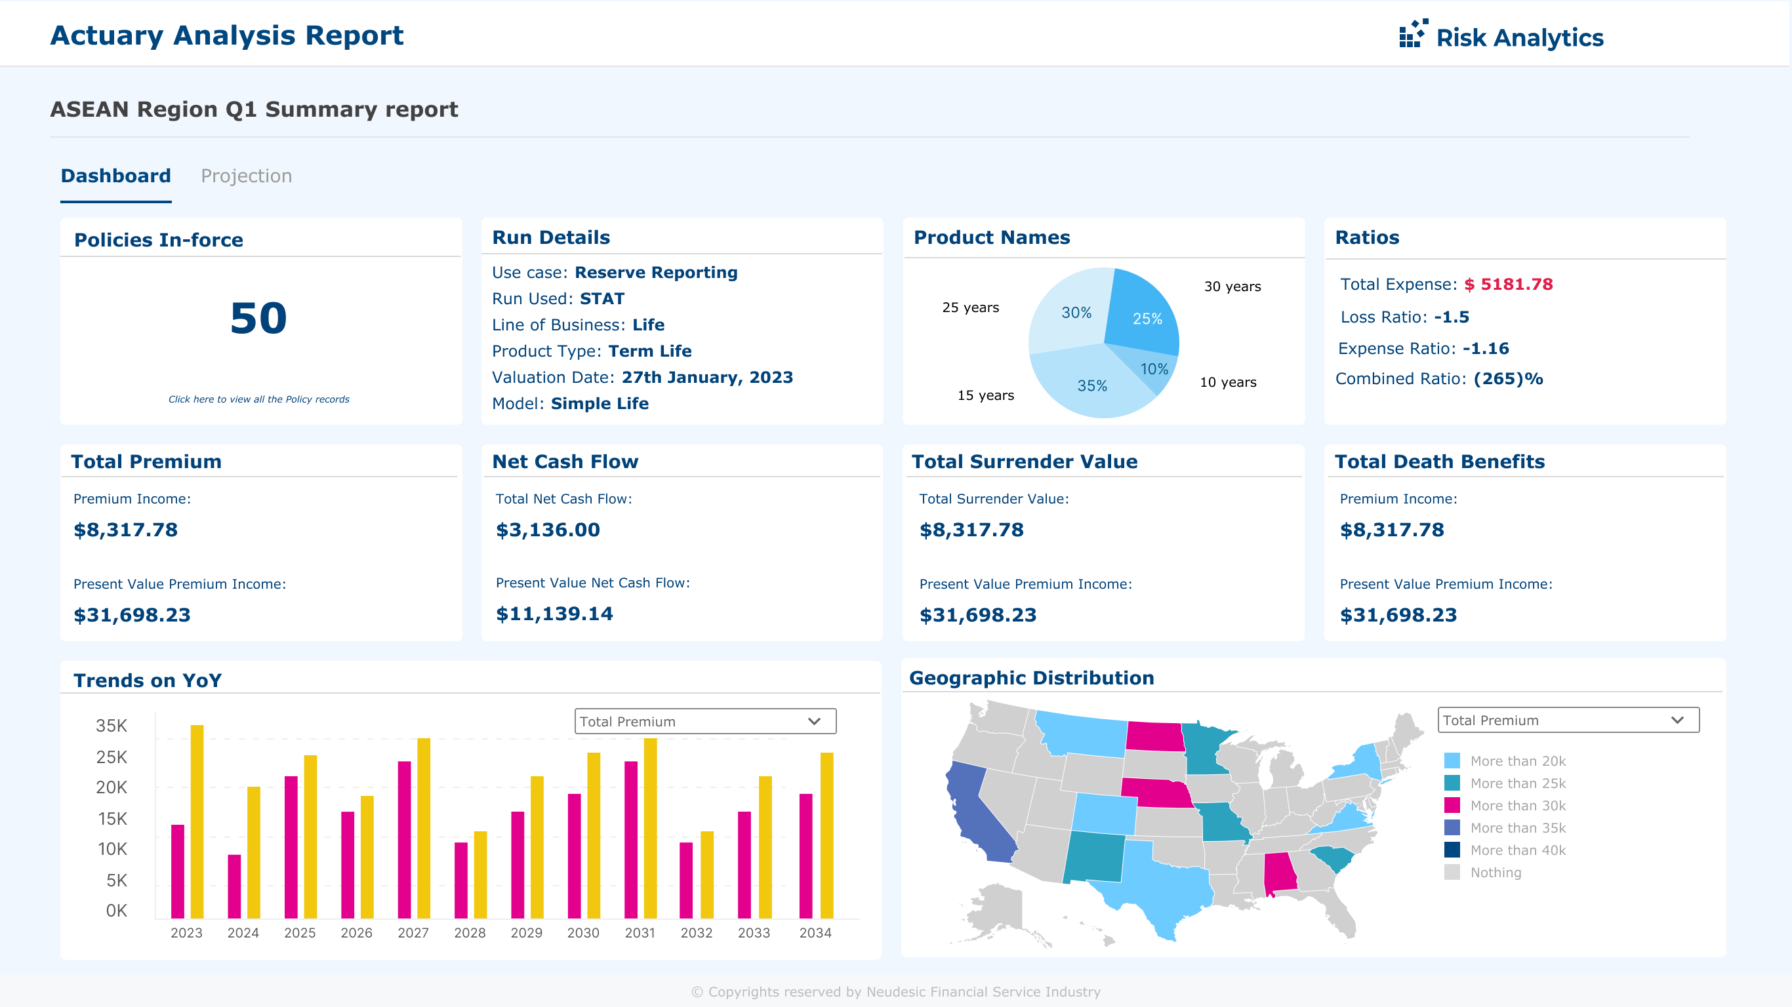Click the More than 40k legend label
This screenshot has width=1792, height=1007.
click(1518, 850)
